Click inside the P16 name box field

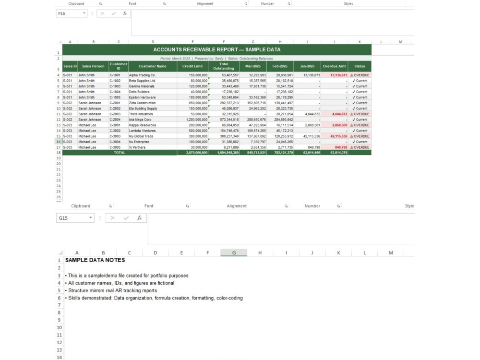coord(69,13)
